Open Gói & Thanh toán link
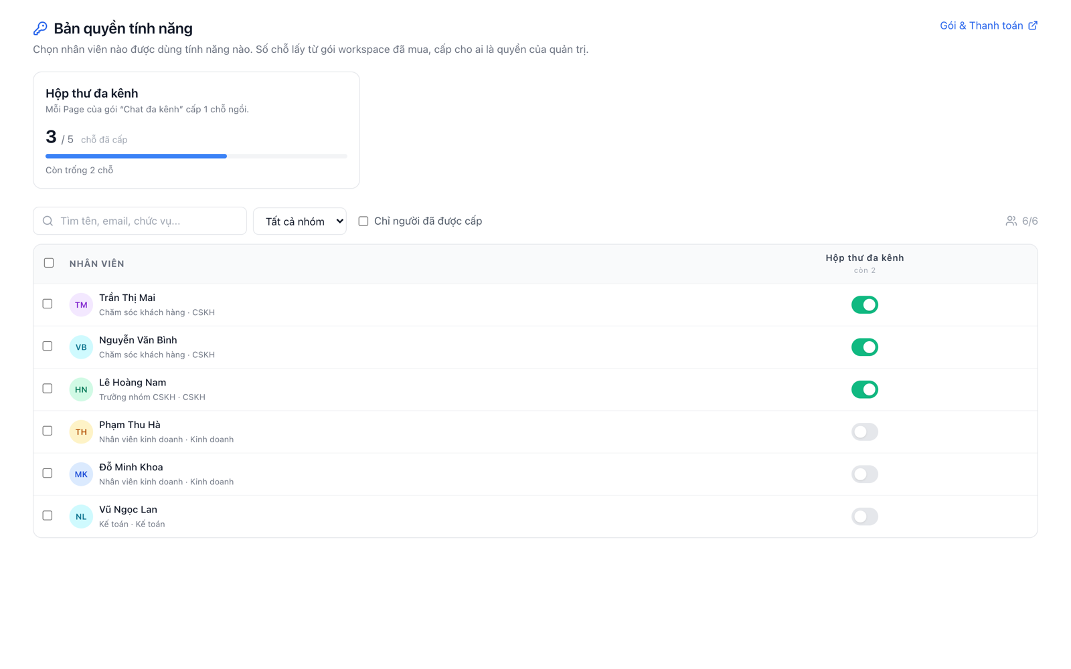Screen dimensions: 1071x669 click(x=989, y=25)
